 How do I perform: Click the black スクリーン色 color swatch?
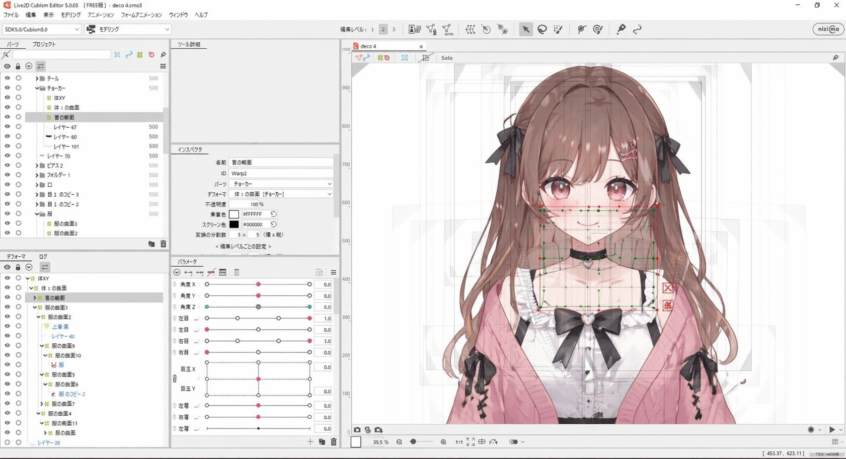[234, 225]
